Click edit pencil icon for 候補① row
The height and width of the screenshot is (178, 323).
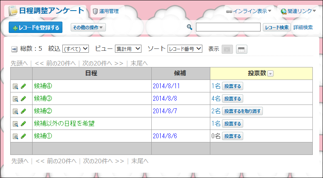point(23,136)
